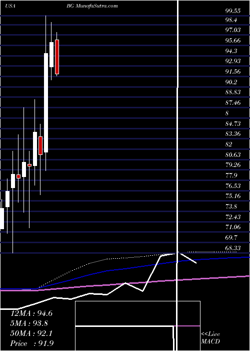250x351 pixels.
Task: Pick the 92.93 price level label
Action: [233, 61]
